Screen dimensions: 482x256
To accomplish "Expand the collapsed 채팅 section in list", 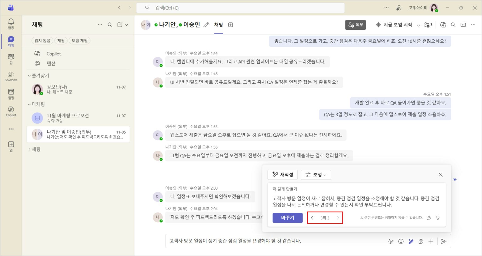I will click(29, 149).
